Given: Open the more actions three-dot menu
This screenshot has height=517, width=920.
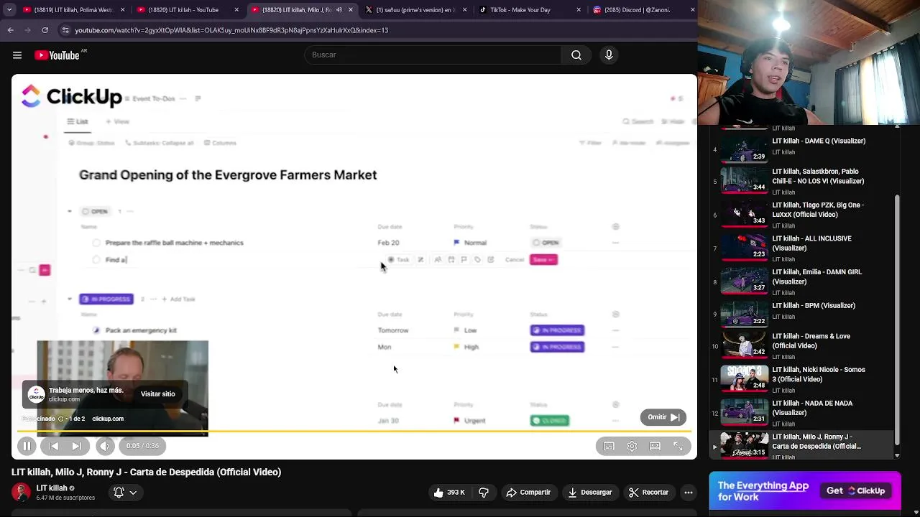Looking at the screenshot, I should (689, 493).
